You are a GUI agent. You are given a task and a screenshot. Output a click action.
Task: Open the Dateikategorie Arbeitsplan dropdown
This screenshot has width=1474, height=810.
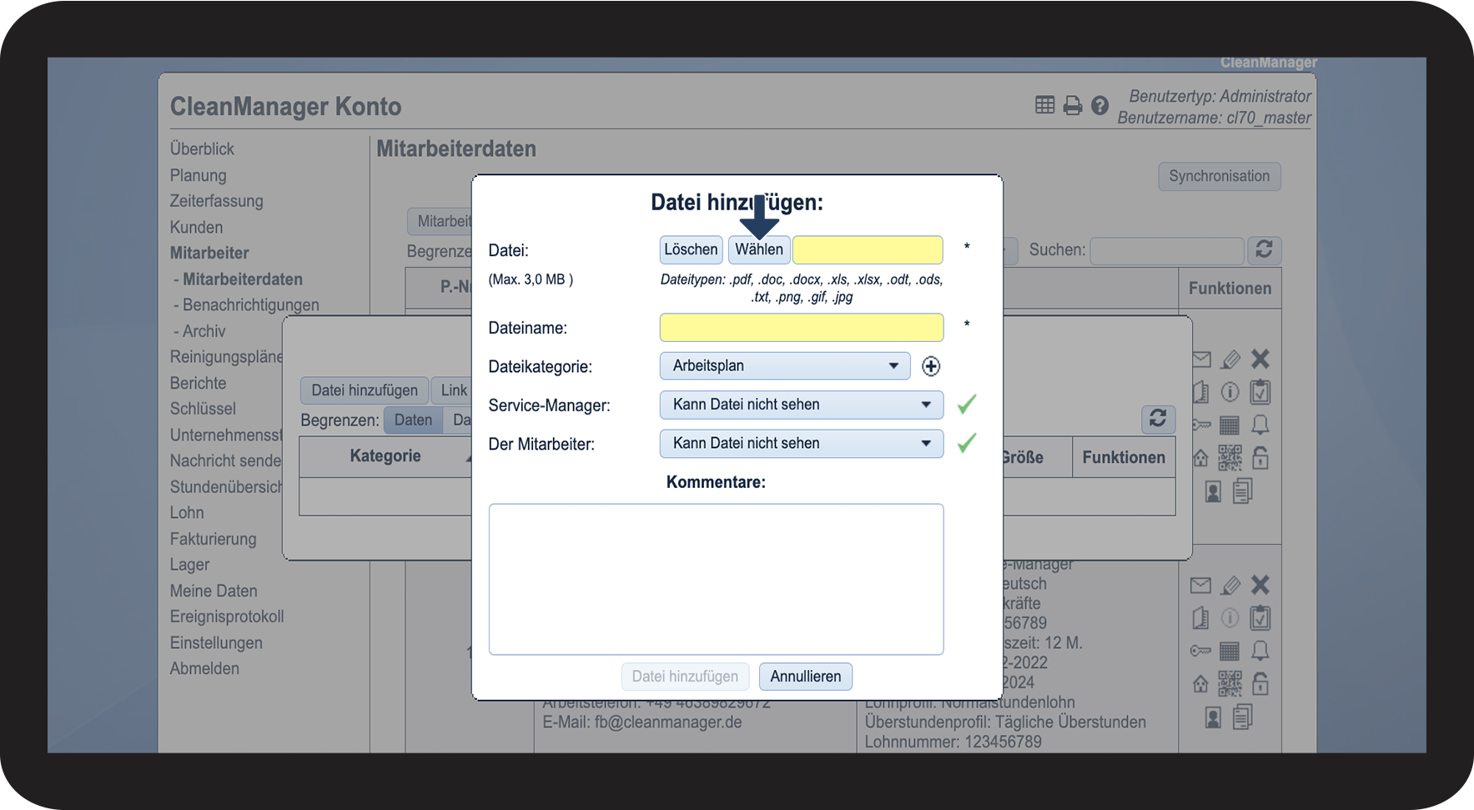(x=785, y=365)
